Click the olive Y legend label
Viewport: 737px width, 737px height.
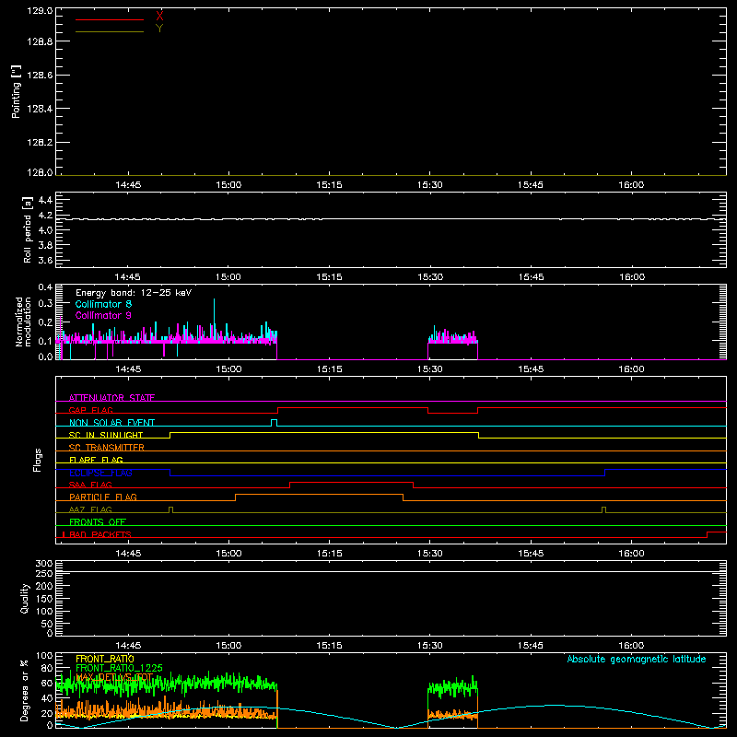(x=159, y=29)
